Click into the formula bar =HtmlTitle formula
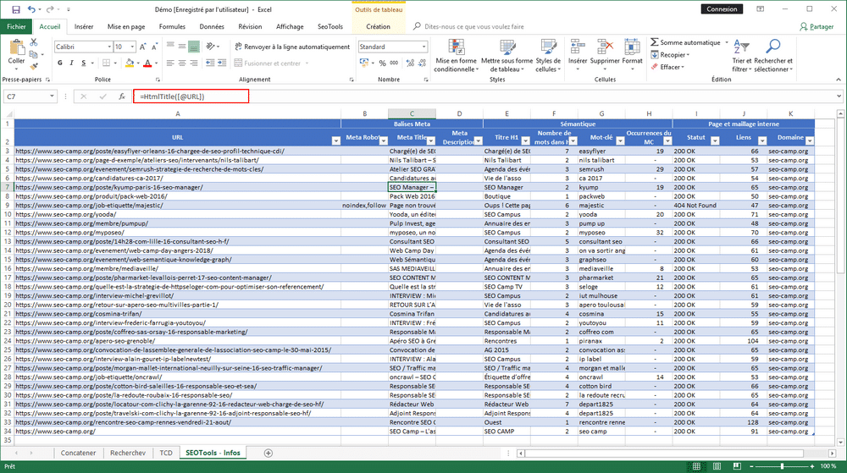This screenshot has height=473, width=847. pyautogui.click(x=191, y=96)
